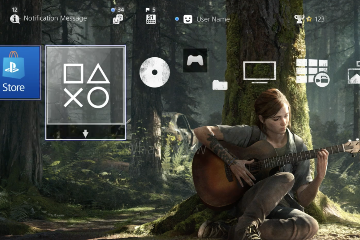Expand the down arrow below the highlighted tile
The image size is (360, 240).
[x=86, y=133]
